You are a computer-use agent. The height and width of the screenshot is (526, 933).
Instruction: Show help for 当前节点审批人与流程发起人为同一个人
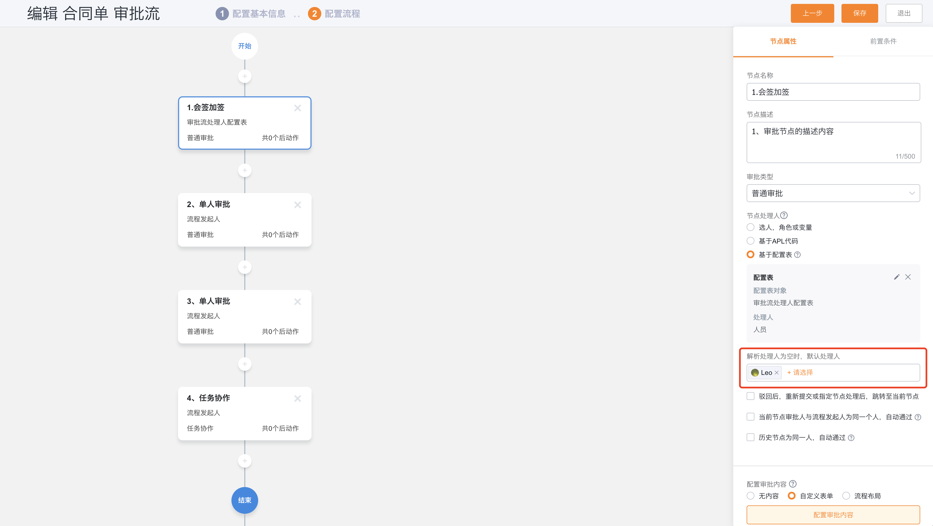(x=918, y=417)
